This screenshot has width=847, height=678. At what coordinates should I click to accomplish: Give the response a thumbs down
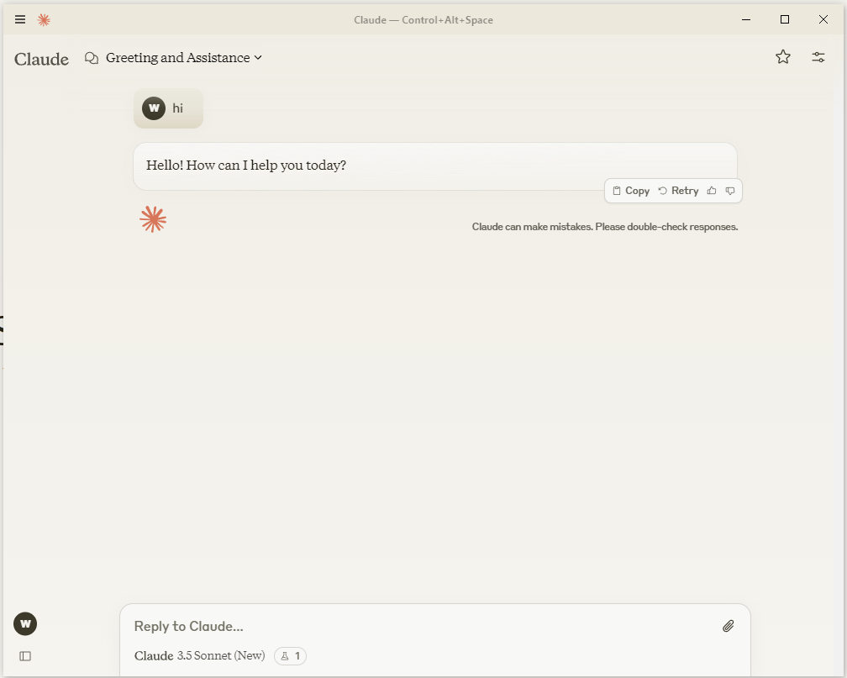click(729, 191)
